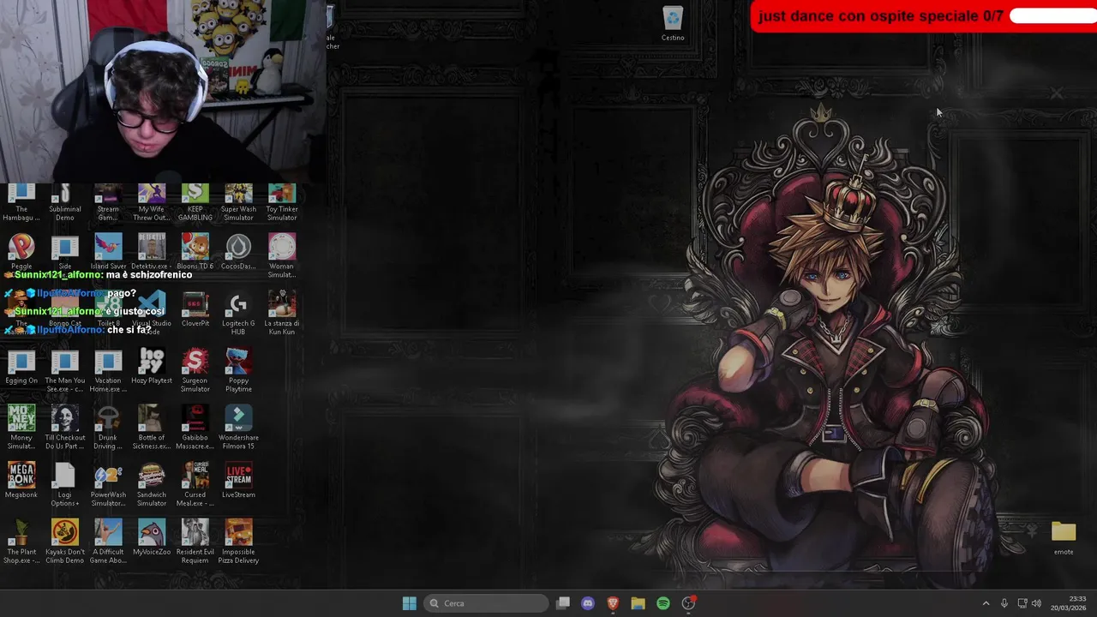Viewport: 1097px width, 617px height.
Task: Open Sandwich Simulator icon
Action: pyautogui.click(x=152, y=485)
